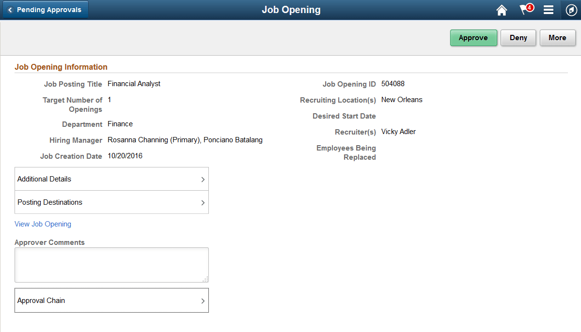Image resolution: width=581 pixels, height=332 pixels.
Task: Click the Job Opening page title
Action: point(291,9)
